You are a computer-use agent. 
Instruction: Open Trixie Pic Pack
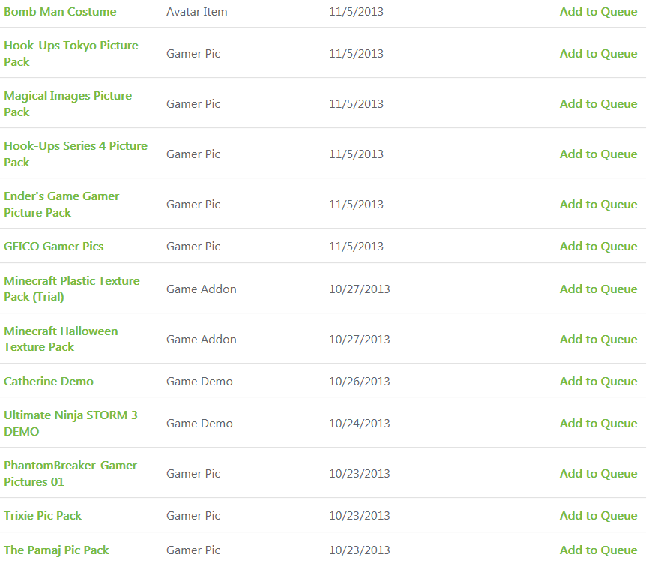[43, 516]
